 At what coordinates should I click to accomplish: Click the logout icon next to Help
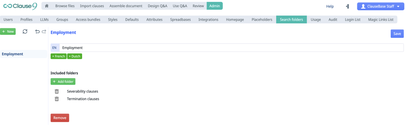(x=348, y=6)
